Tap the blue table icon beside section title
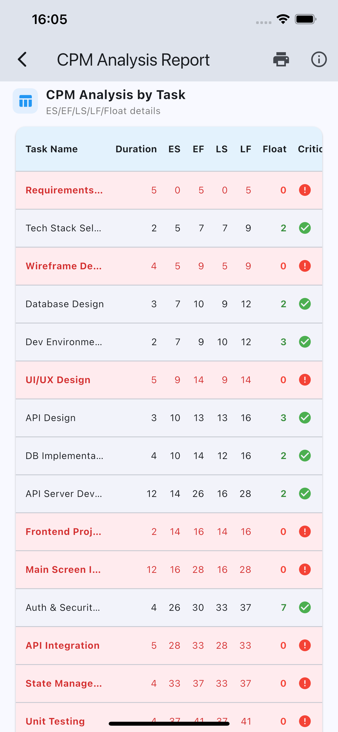The height and width of the screenshot is (732, 338). click(25, 101)
